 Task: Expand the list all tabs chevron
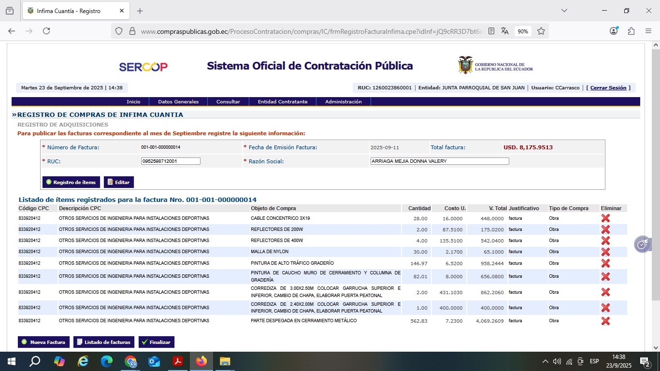(564, 11)
